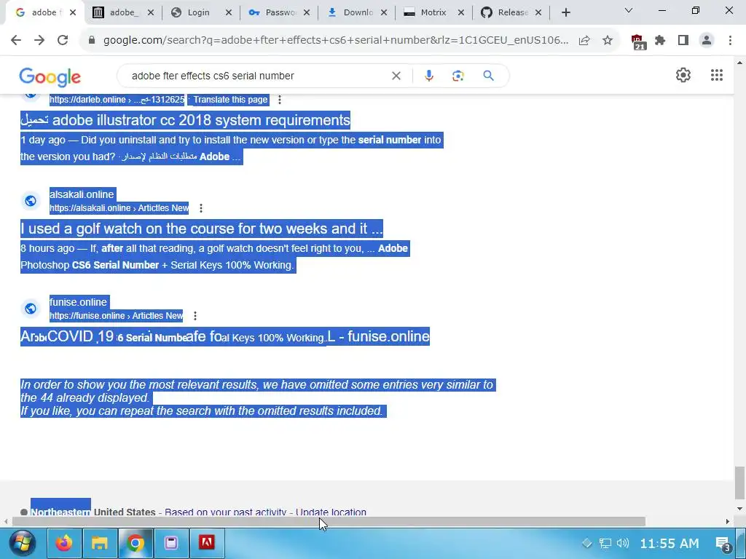Click the horizontal scrollbar right arrow
This screenshot has width=746, height=559.
tap(728, 522)
